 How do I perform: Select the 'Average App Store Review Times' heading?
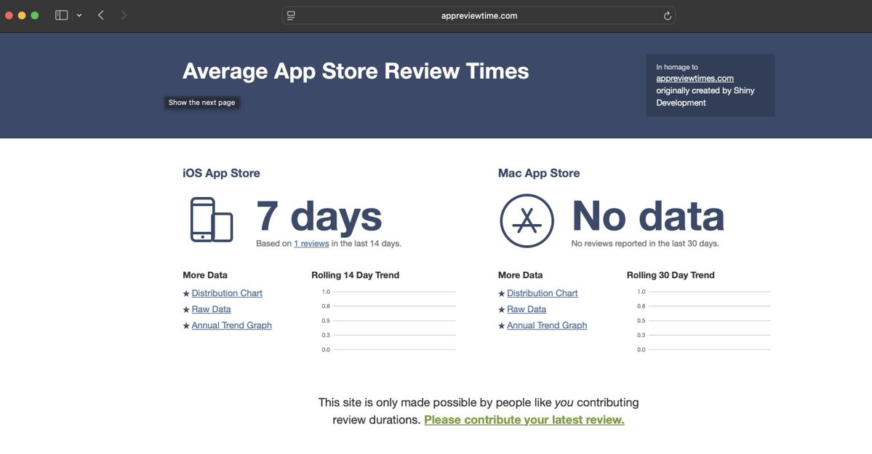pos(356,71)
